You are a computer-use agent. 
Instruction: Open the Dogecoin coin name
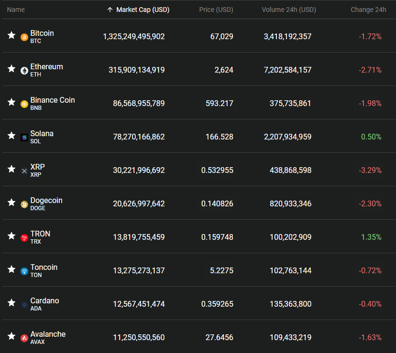46,201
